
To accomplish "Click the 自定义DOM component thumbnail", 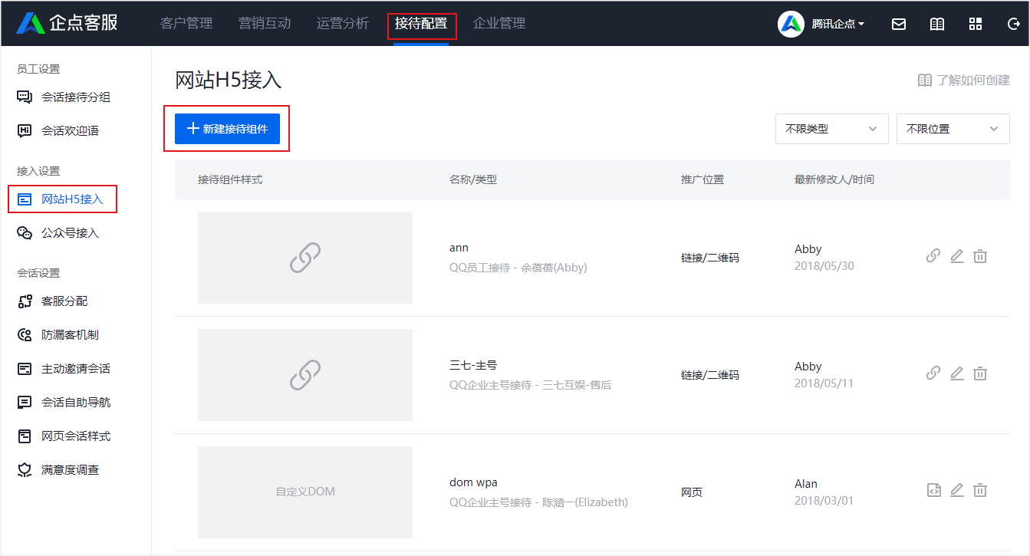I will click(x=305, y=492).
